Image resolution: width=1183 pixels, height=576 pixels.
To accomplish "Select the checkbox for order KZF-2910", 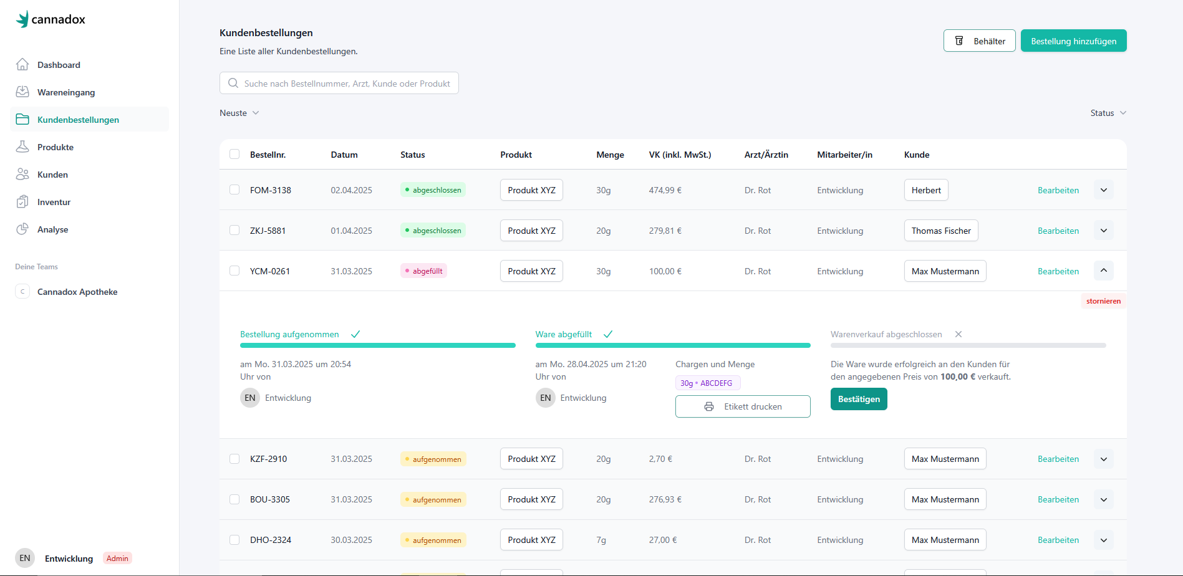I will pos(234,459).
